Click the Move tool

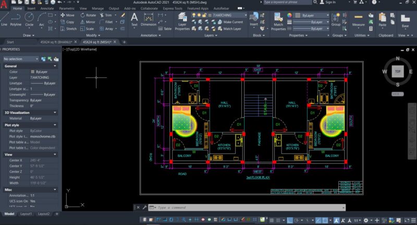68,15
